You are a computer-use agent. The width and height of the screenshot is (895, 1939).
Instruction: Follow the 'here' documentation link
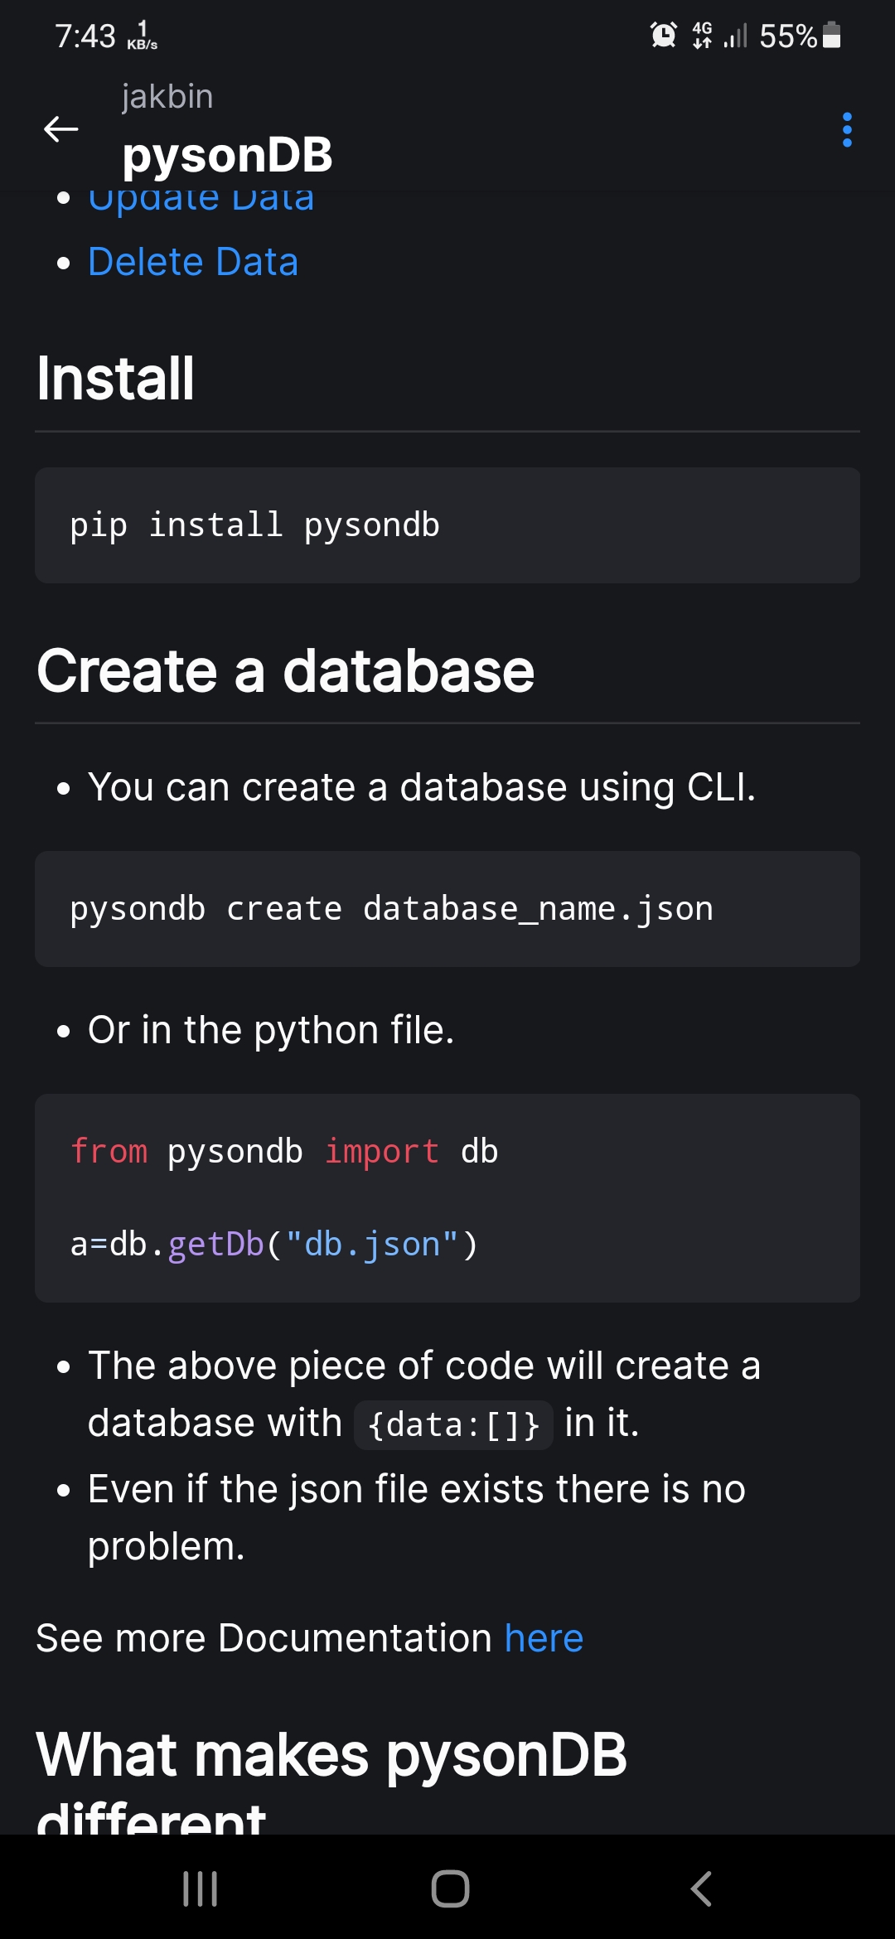click(x=544, y=1638)
